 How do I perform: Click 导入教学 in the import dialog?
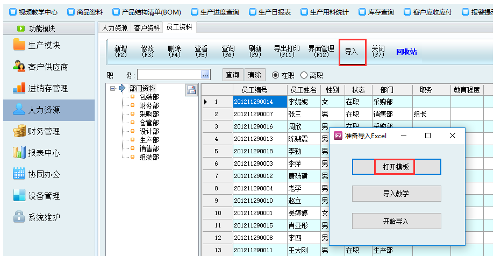pos(396,194)
